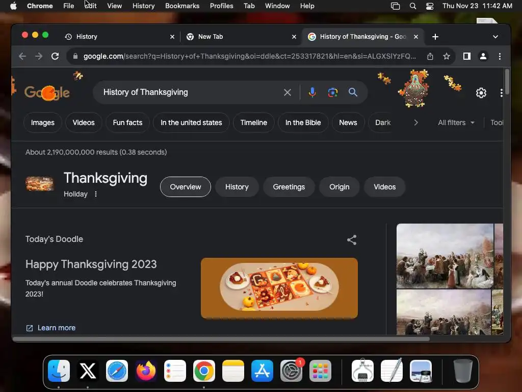Open System Information chip icon in dock
Image resolution: width=522 pixels, height=392 pixels.
(362, 371)
